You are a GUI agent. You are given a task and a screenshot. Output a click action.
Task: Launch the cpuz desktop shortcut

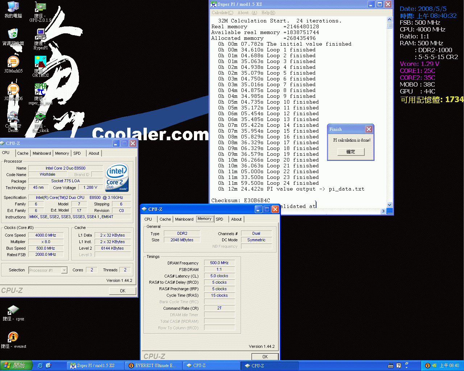(x=13, y=313)
